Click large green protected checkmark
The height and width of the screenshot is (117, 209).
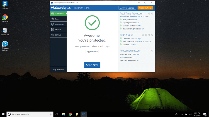(92, 23)
